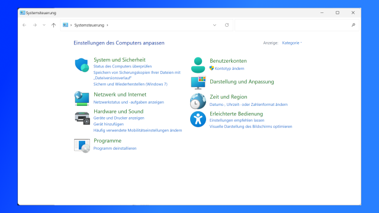This screenshot has width=379, height=213.
Task: Click the Netzwerk und Internet globe icon
Action: 82,99
